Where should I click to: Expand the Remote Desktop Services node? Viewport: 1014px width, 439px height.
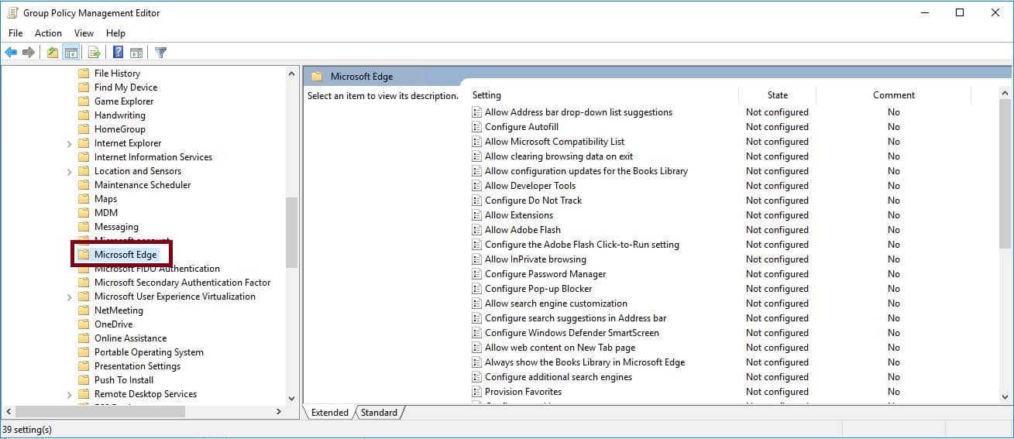pyautogui.click(x=69, y=395)
